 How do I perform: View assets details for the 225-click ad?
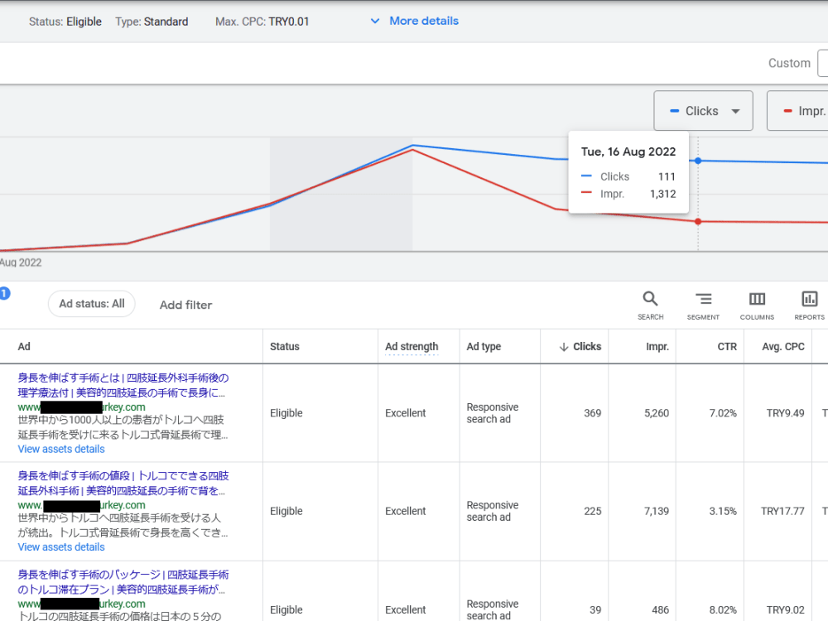(x=61, y=547)
